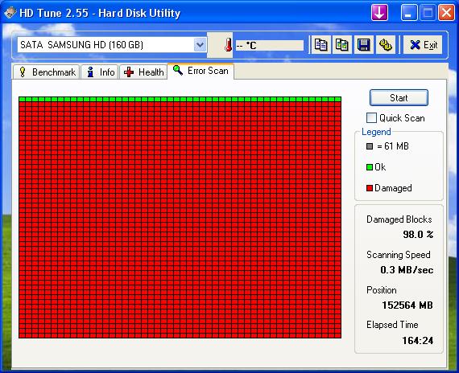
Task: Select the Error Scan tab
Action: click(x=201, y=71)
